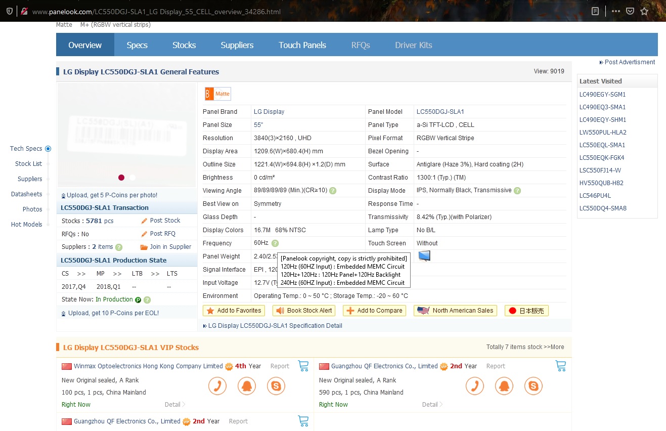Open 55" panel size link
Screen dimensions: 666x431
[258, 125]
